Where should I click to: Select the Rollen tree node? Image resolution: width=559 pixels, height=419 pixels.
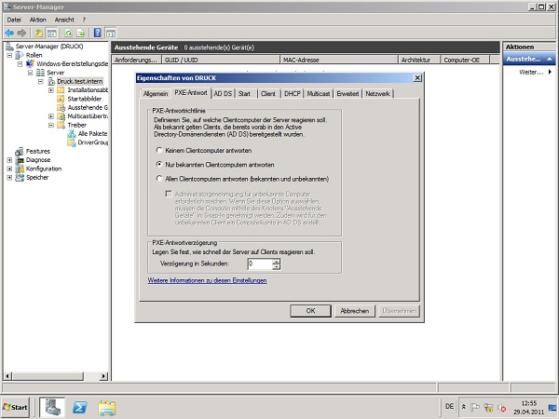pyautogui.click(x=34, y=55)
